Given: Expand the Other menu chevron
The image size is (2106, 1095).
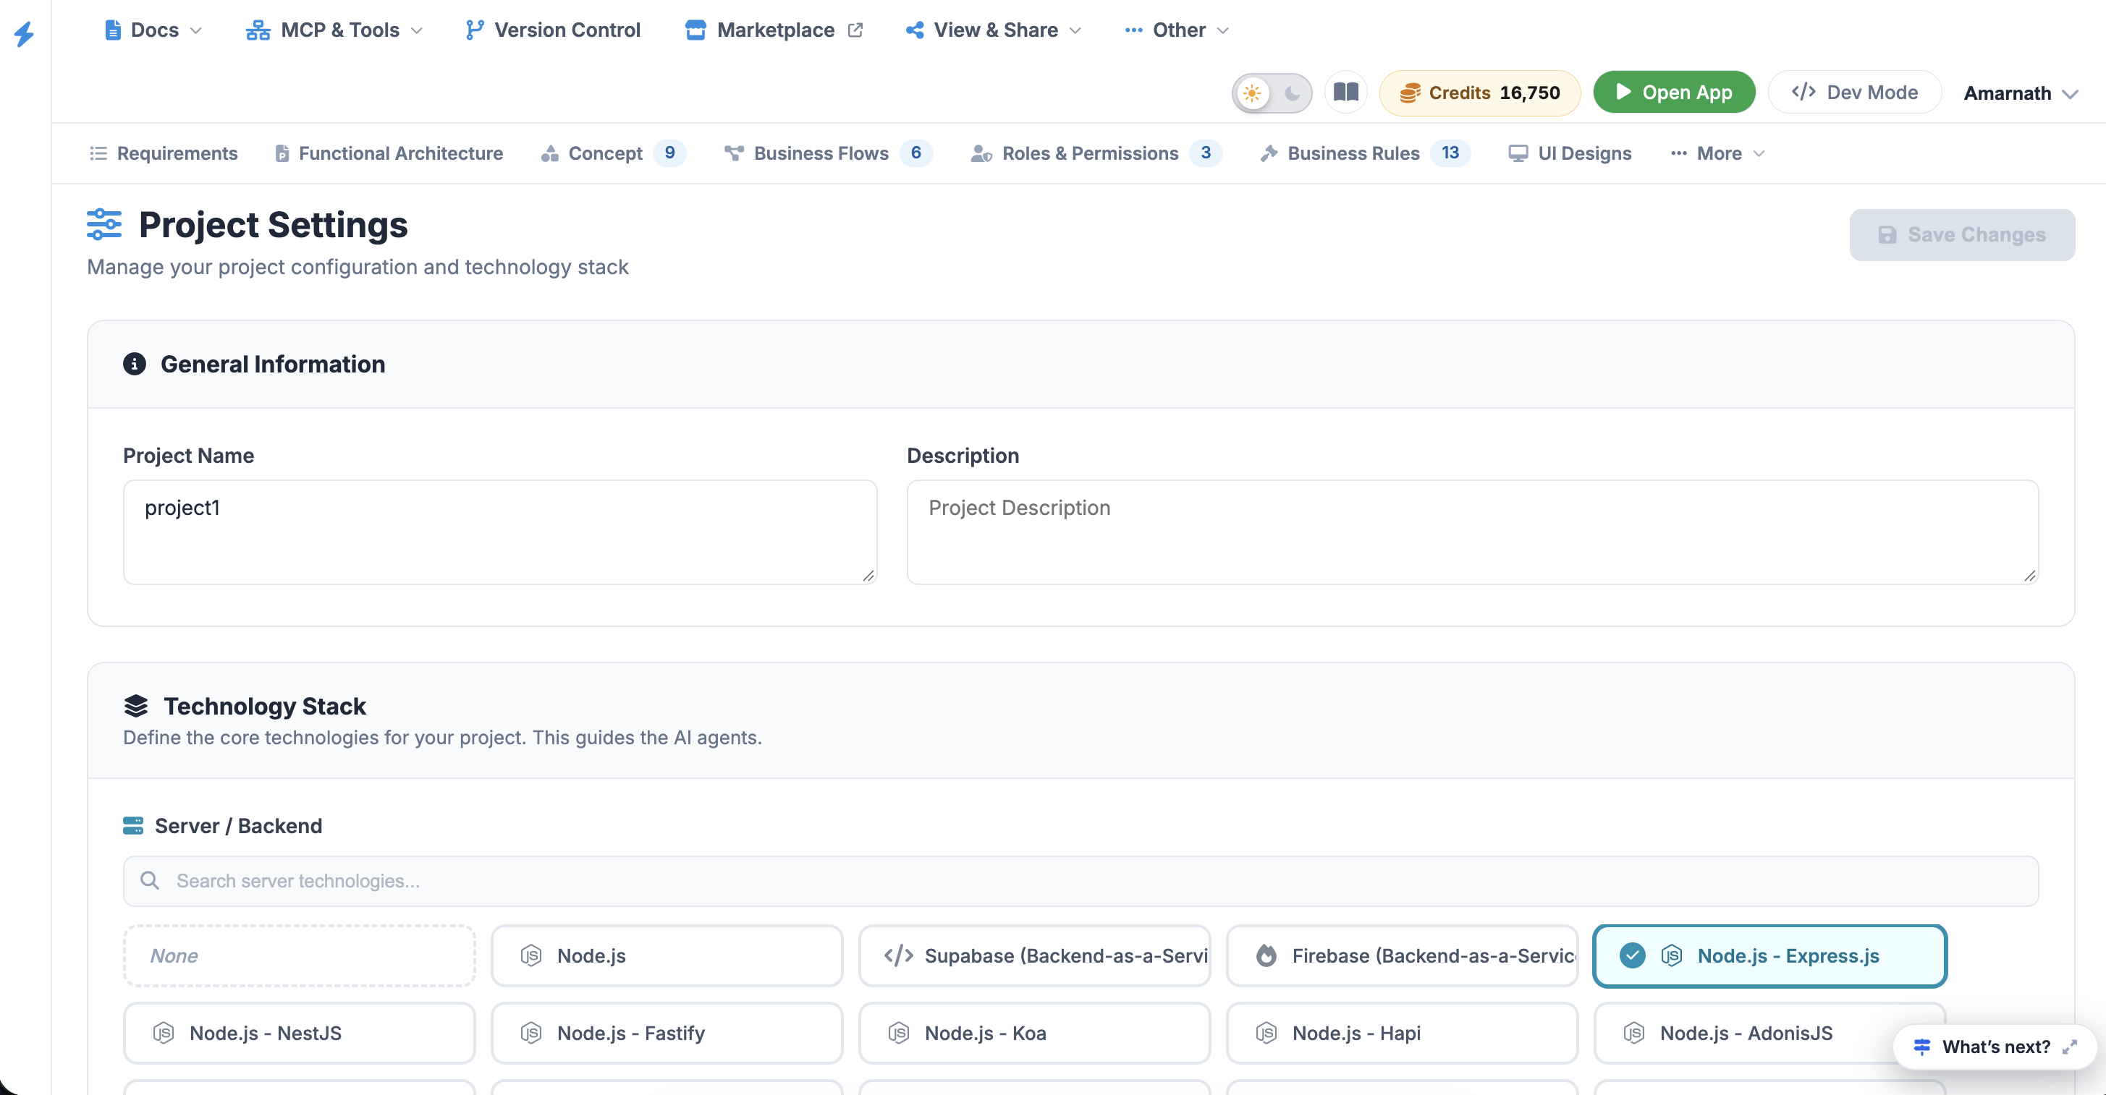Looking at the screenshot, I should click(x=1223, y=30).
